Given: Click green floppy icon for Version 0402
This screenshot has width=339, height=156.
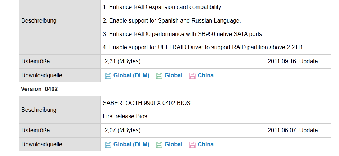Looking at the screenshot, I should coord(159,145).
